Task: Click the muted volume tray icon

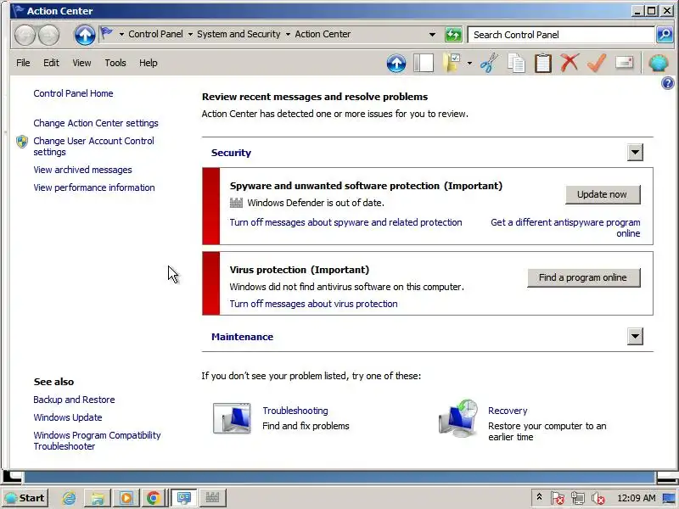Action: coord(598,499)
